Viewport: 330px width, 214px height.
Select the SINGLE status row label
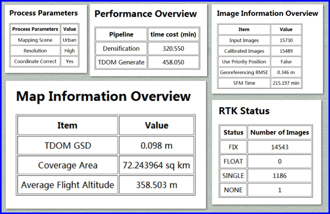(x=233, y=175)
